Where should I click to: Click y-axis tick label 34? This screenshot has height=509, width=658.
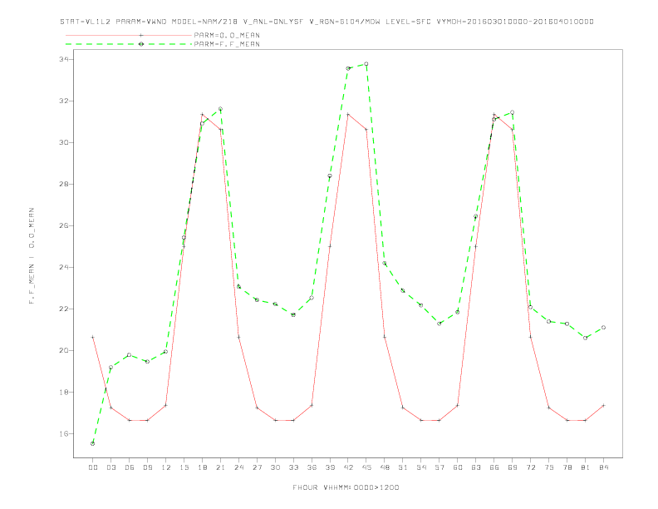(x=64, y=59)
